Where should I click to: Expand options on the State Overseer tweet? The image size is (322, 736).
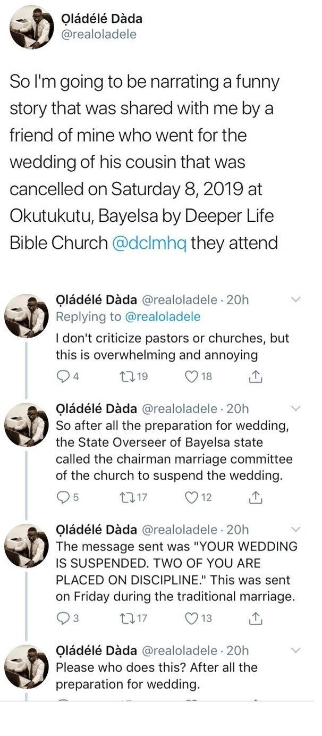(x=296, y=407)
